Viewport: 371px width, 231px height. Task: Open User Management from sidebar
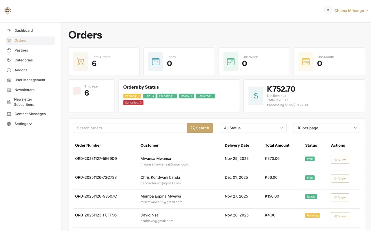point(30,80)
